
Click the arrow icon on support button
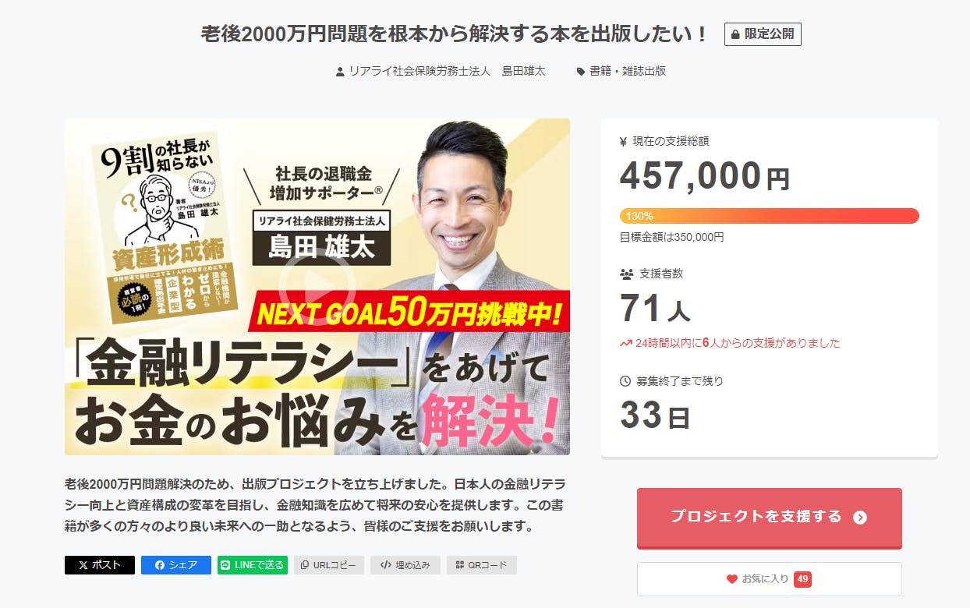click(860, 518)
